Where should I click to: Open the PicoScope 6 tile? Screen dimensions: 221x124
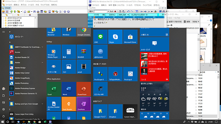click(x=100, y=74)
